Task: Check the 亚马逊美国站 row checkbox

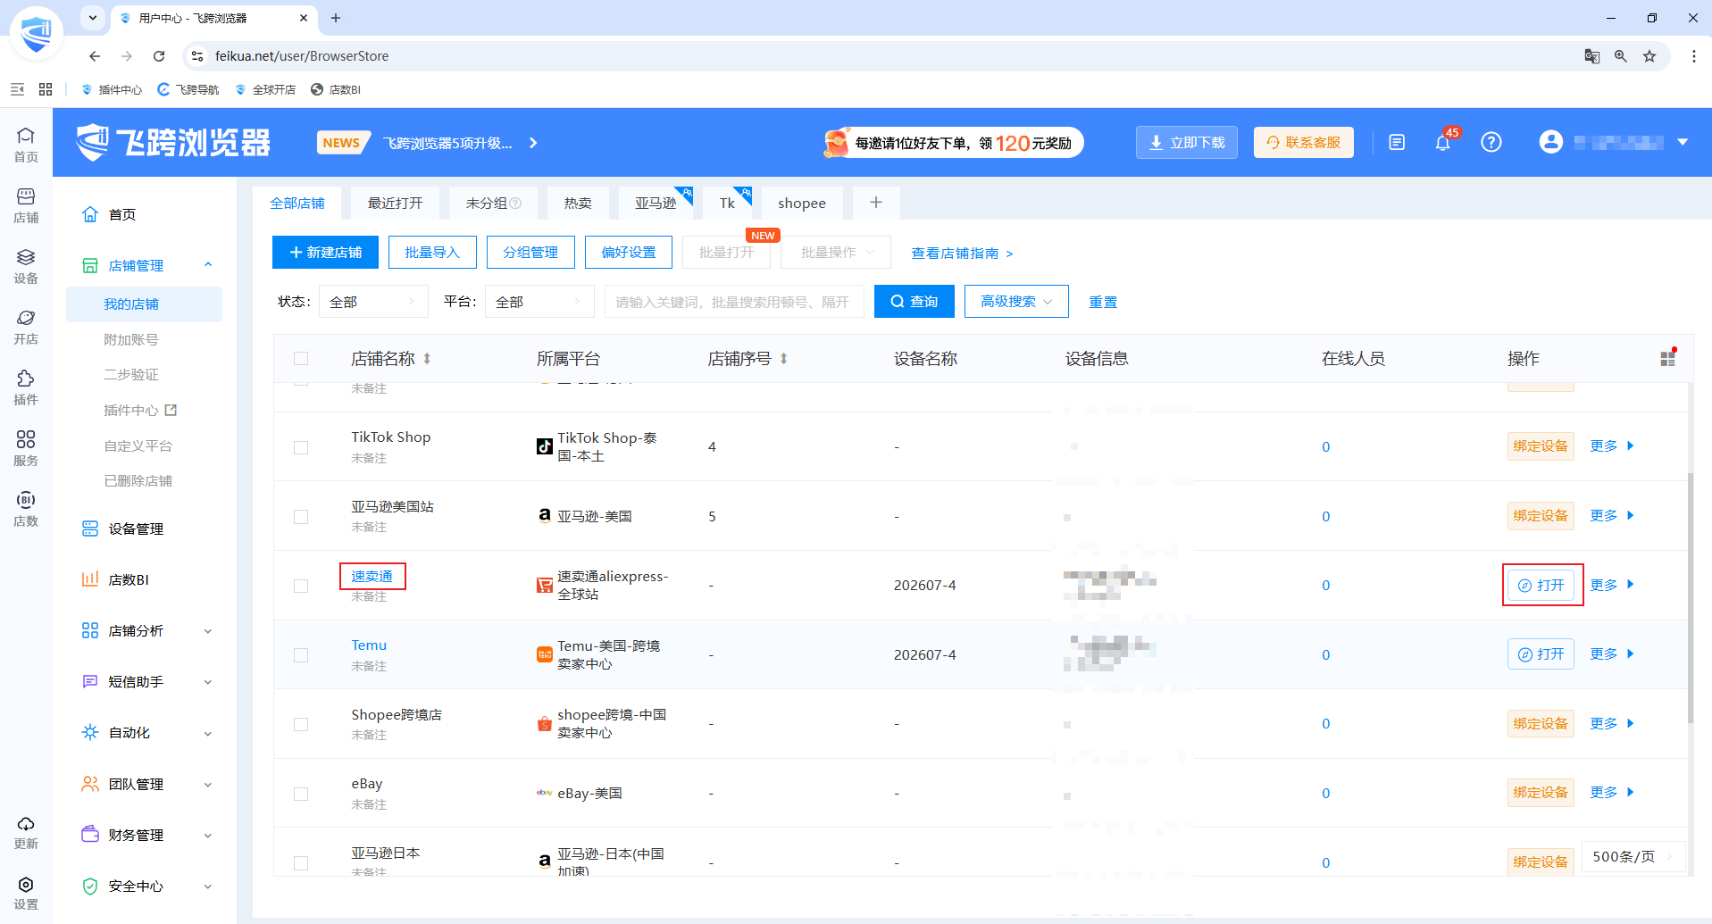Action: coord(301,517)
